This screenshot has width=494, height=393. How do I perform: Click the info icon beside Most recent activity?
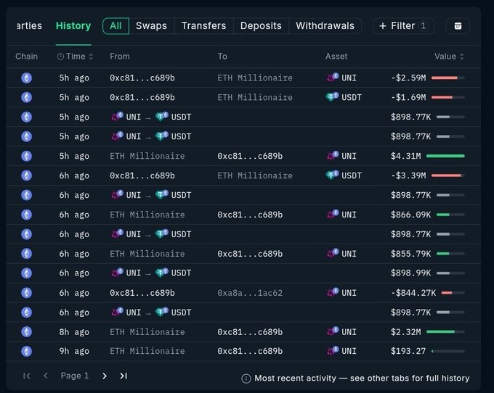[246, 378]
